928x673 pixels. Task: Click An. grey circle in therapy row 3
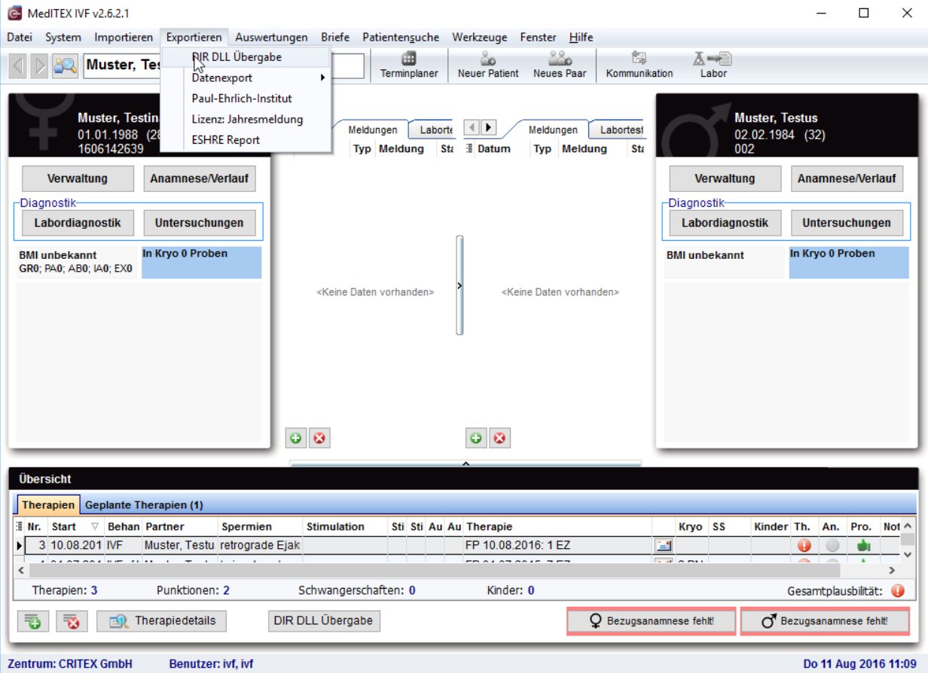pyautogui.click(x=832, y=545)
